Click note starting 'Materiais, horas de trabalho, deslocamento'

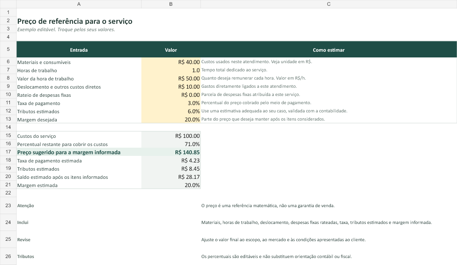[316, 222]
